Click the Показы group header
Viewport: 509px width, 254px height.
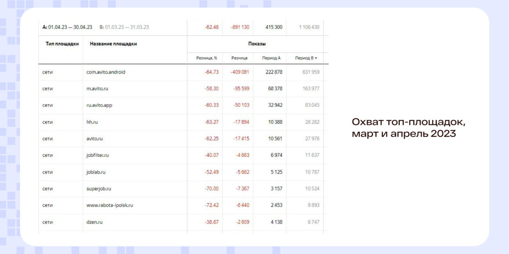tap(257, 44)
